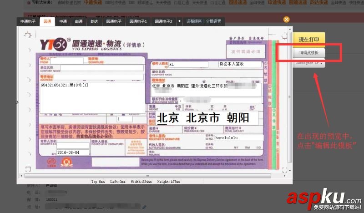
Task: Click the top-right crop corner marker
Action: 284,36
